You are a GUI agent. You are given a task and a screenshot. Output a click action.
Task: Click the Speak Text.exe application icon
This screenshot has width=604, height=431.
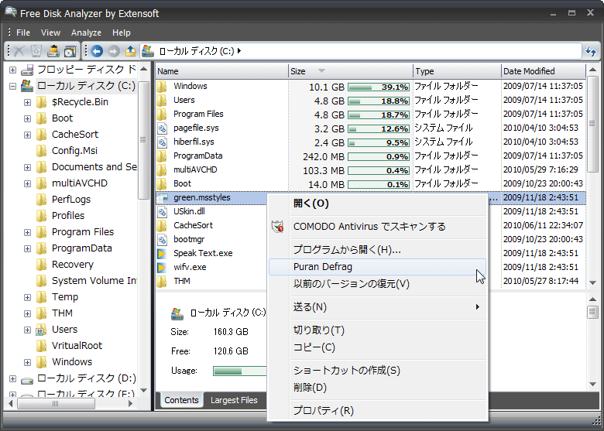click(162, 254)
